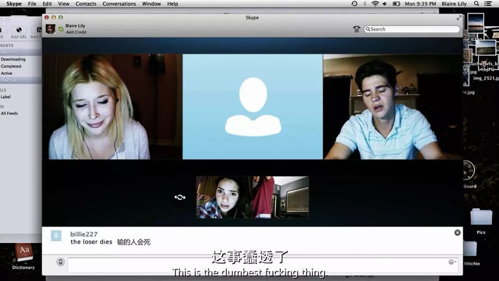
Task: Click the swap video layout icon
Action: point(180,197)
